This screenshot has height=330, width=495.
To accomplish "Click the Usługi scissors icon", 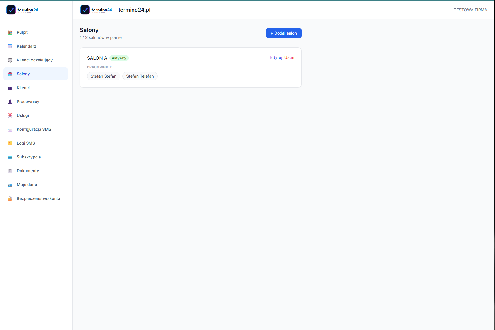I will 10,115.
